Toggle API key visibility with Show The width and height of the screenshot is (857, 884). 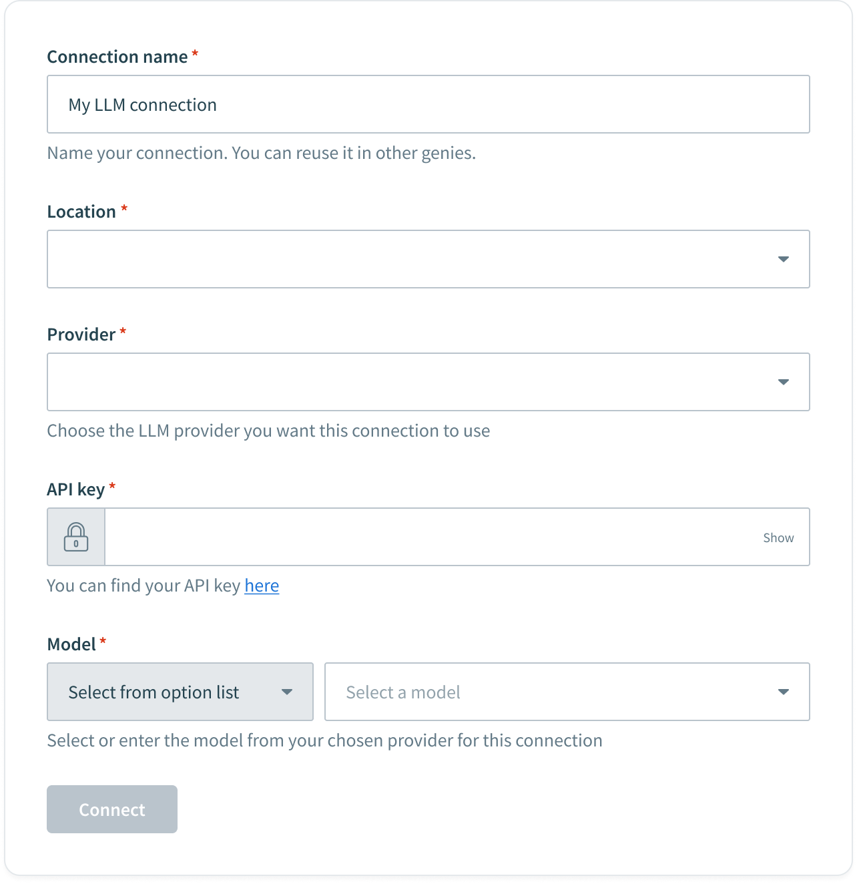point(778,537)
